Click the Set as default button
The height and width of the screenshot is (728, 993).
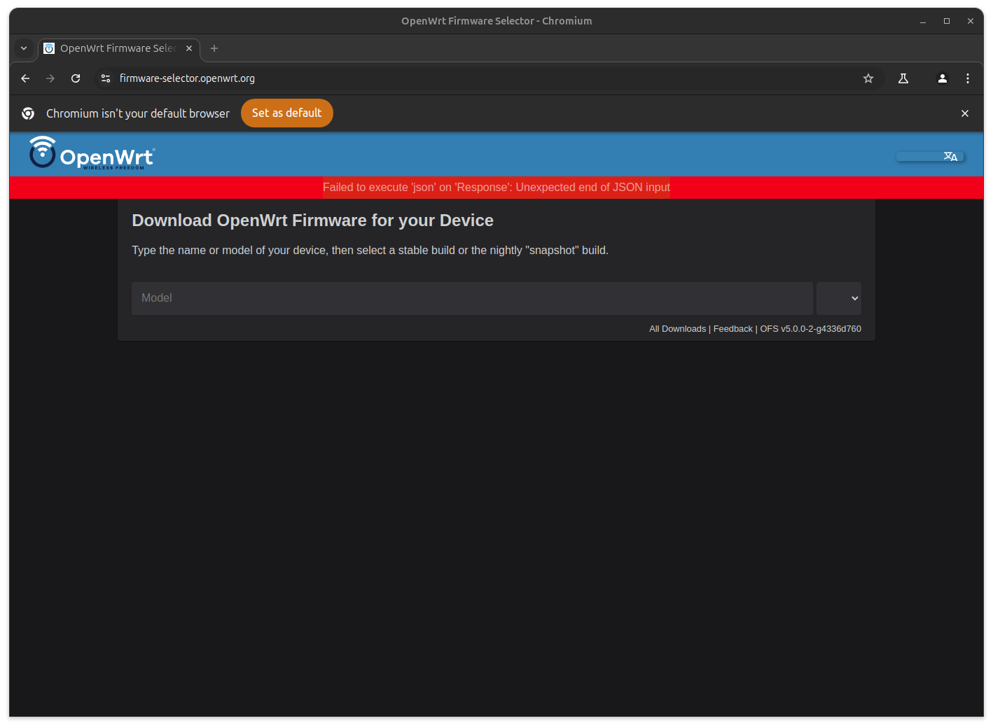pyautogui.click(x=287, y=113)
